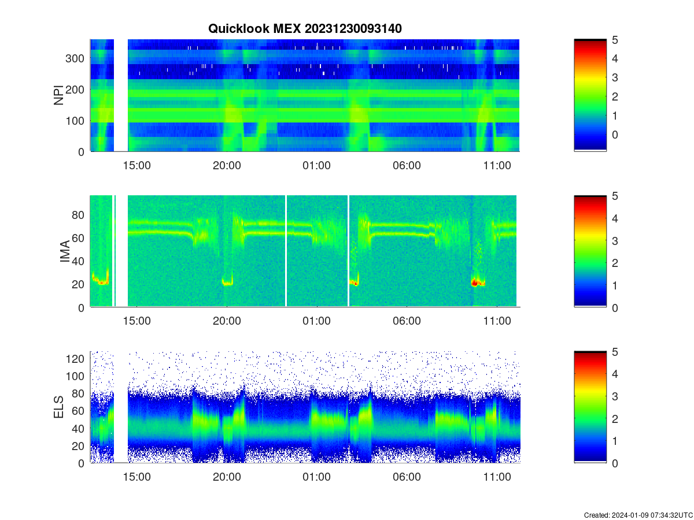
Task: Click the 06:00 tick label of the ELS plot
Action: click(x=407, y=477)
